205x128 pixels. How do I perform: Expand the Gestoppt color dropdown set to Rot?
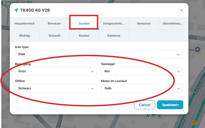(142, 71)
